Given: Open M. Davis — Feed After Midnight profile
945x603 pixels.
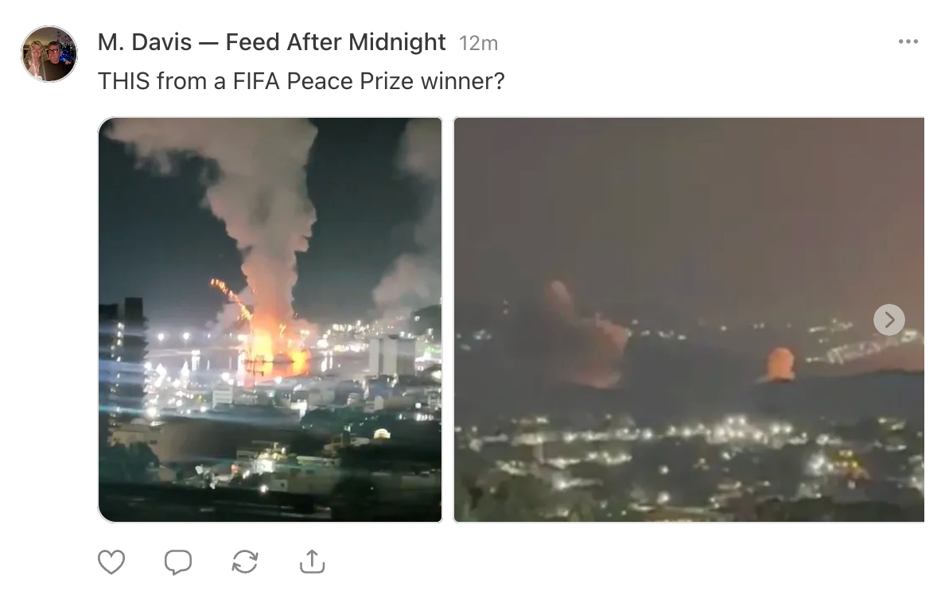Looking at the screenshot, I should click(x=271, y=41).
